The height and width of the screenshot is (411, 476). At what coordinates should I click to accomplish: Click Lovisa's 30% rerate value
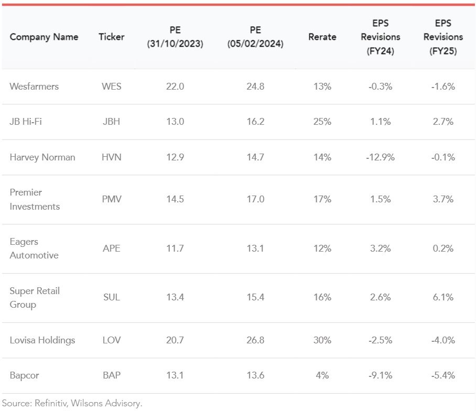[322, 340]
